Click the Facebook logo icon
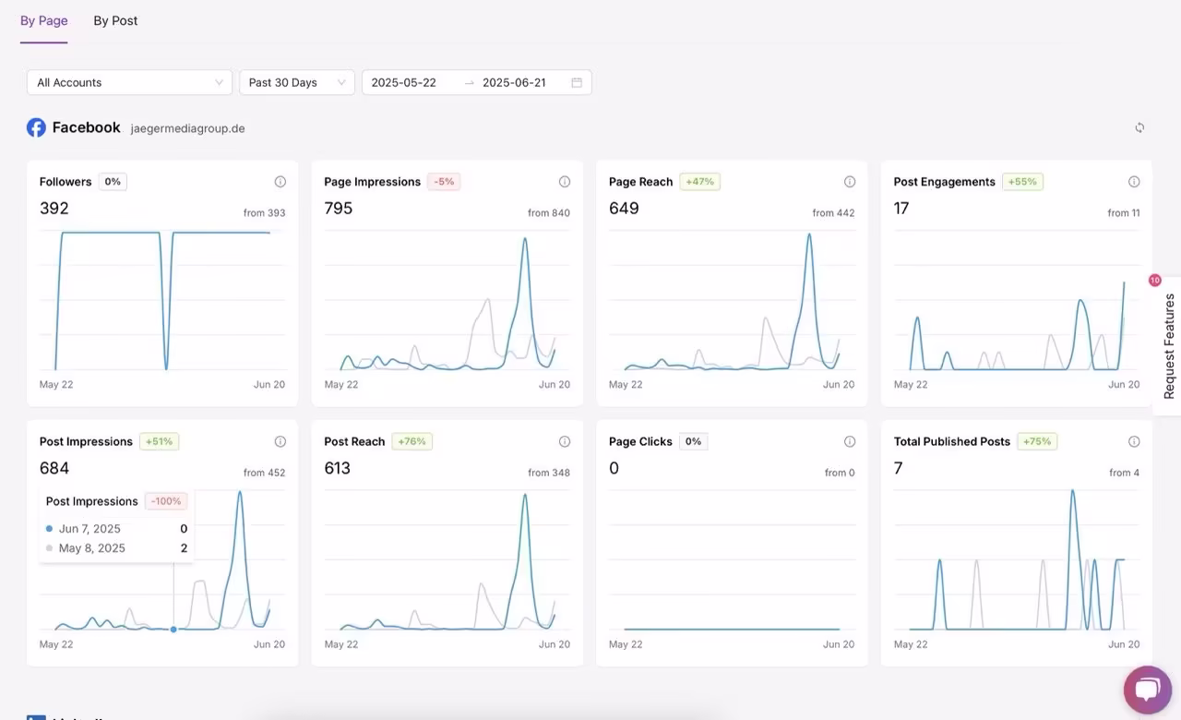Viewport: 1181px width, 720px height. (36, 128)
